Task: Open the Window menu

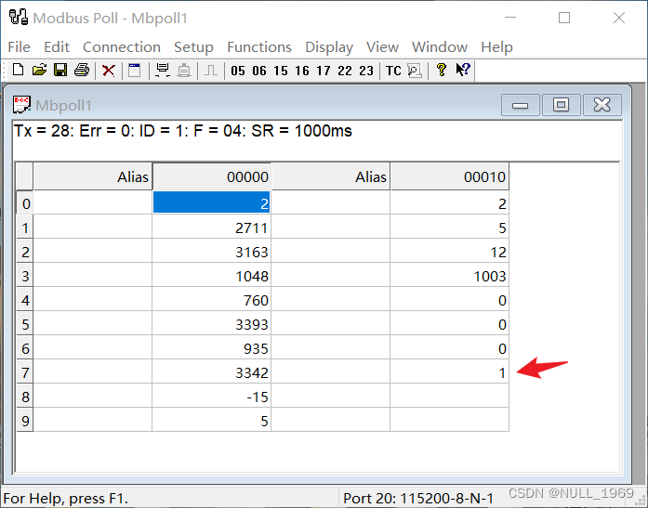Action: (x=440, y=47)
